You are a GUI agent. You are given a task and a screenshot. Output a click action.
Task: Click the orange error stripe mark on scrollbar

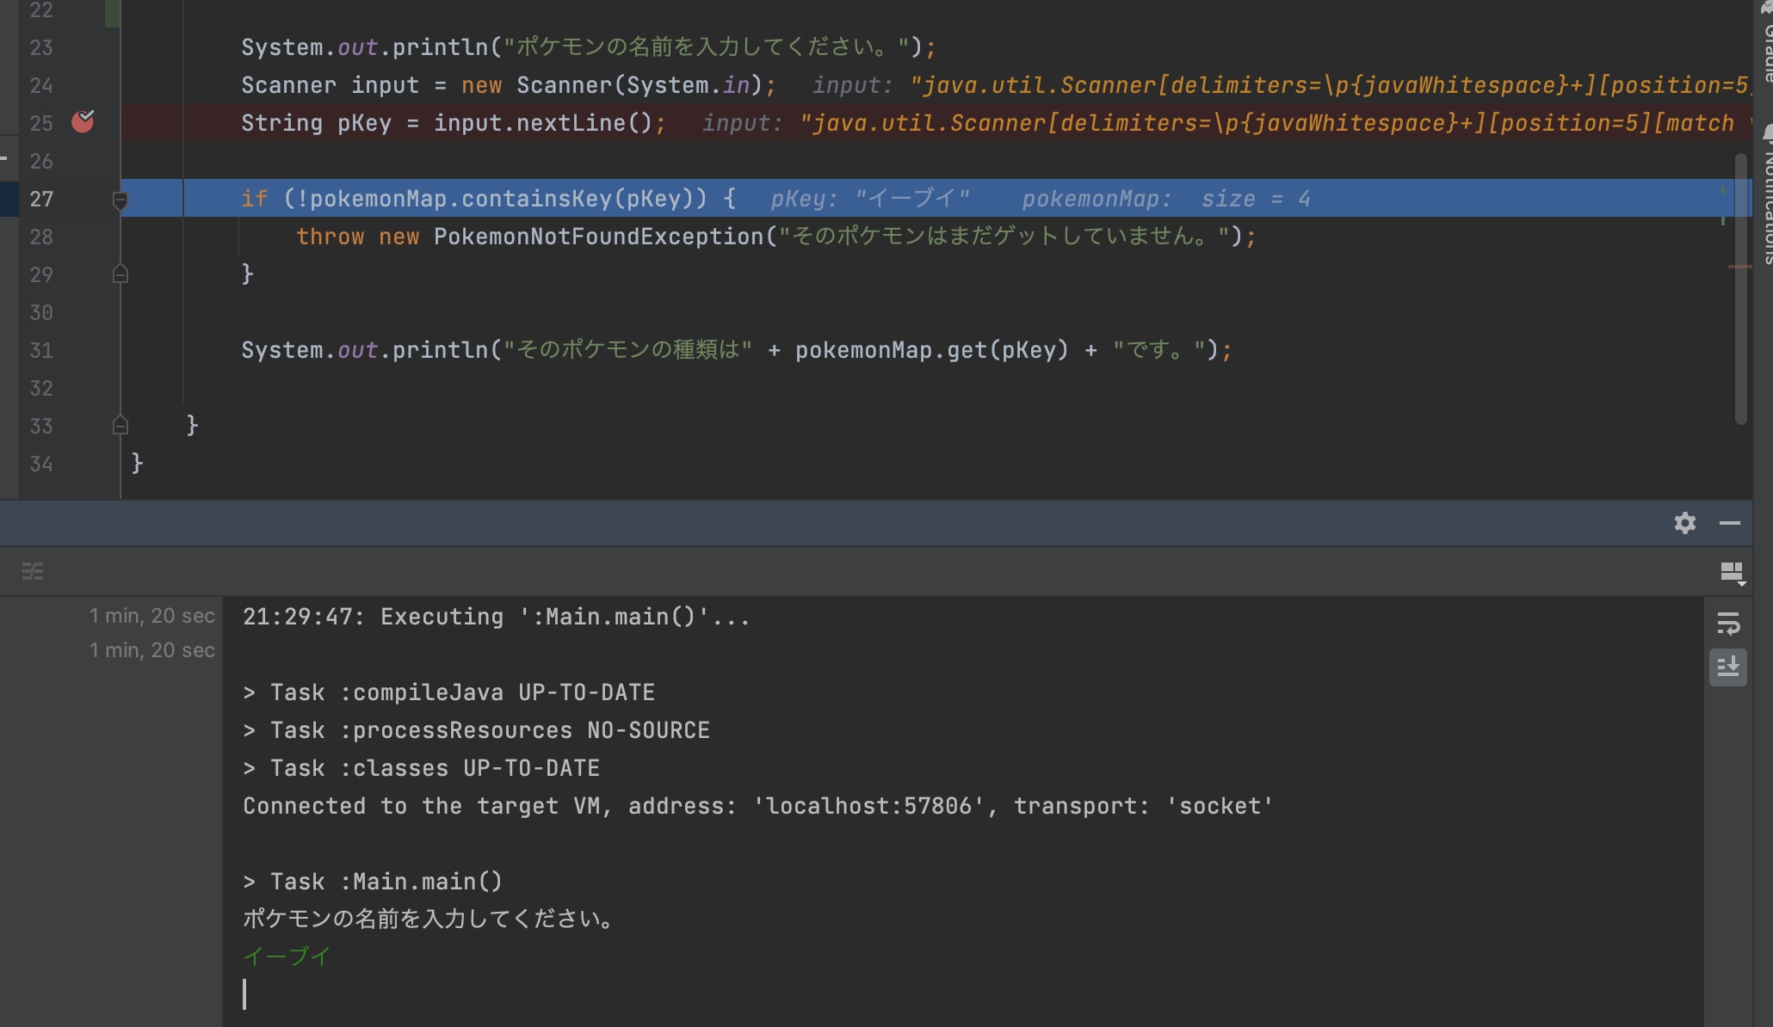click(x=1739, y=267)
